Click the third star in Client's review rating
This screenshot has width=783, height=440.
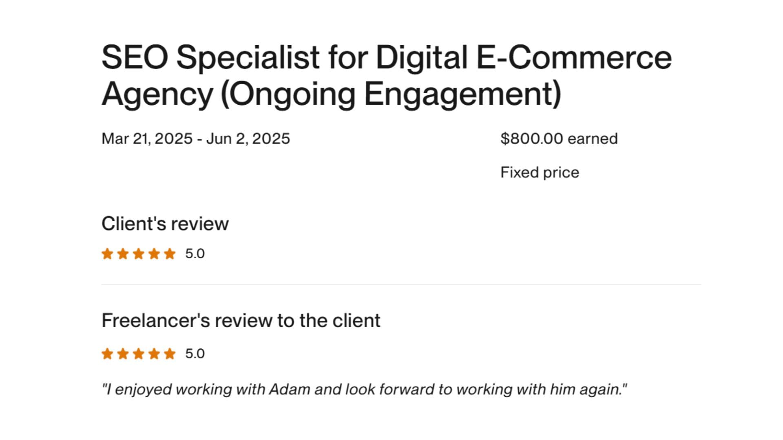(139, 254)
